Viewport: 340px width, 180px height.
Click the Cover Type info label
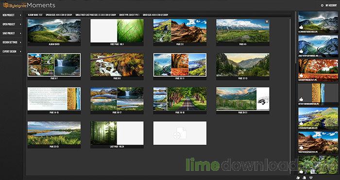(x=129, y=15)
